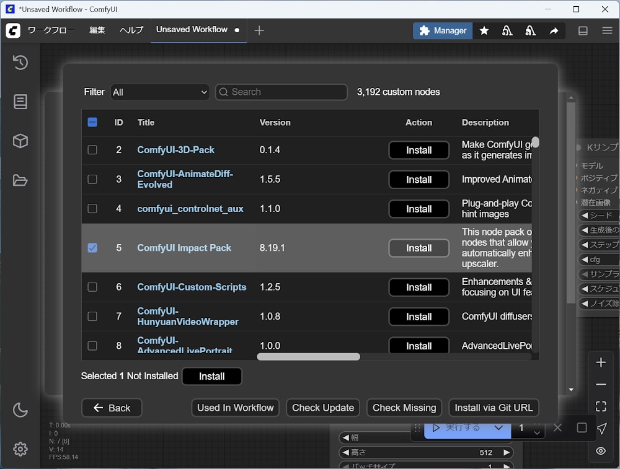620x469 pixels.
Task: Check the ComfyUI-AnimateDiff-Evolved row checkbox
Action: coord(92,179)
